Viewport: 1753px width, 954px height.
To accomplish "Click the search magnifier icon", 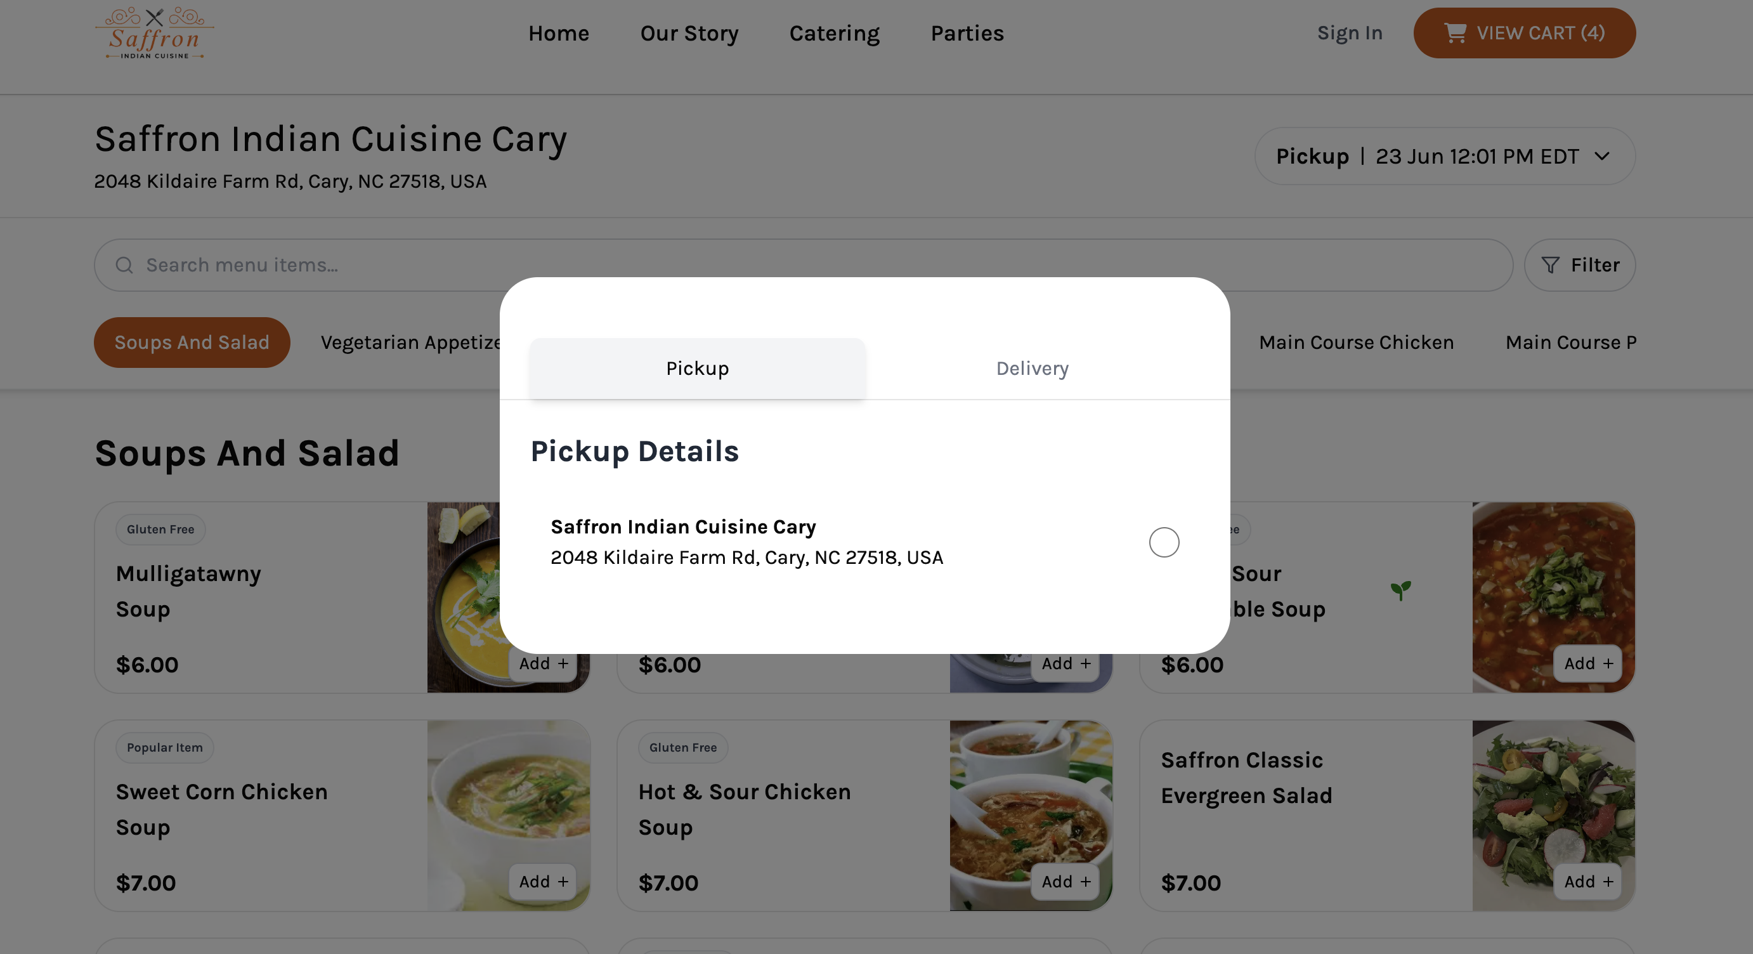I will 124,265.
